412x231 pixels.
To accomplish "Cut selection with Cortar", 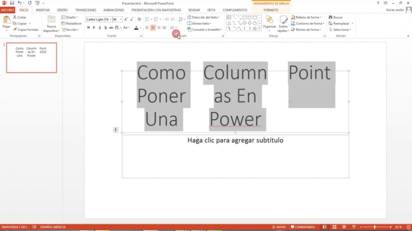I will pyautogui.click(x=20, y=17).
